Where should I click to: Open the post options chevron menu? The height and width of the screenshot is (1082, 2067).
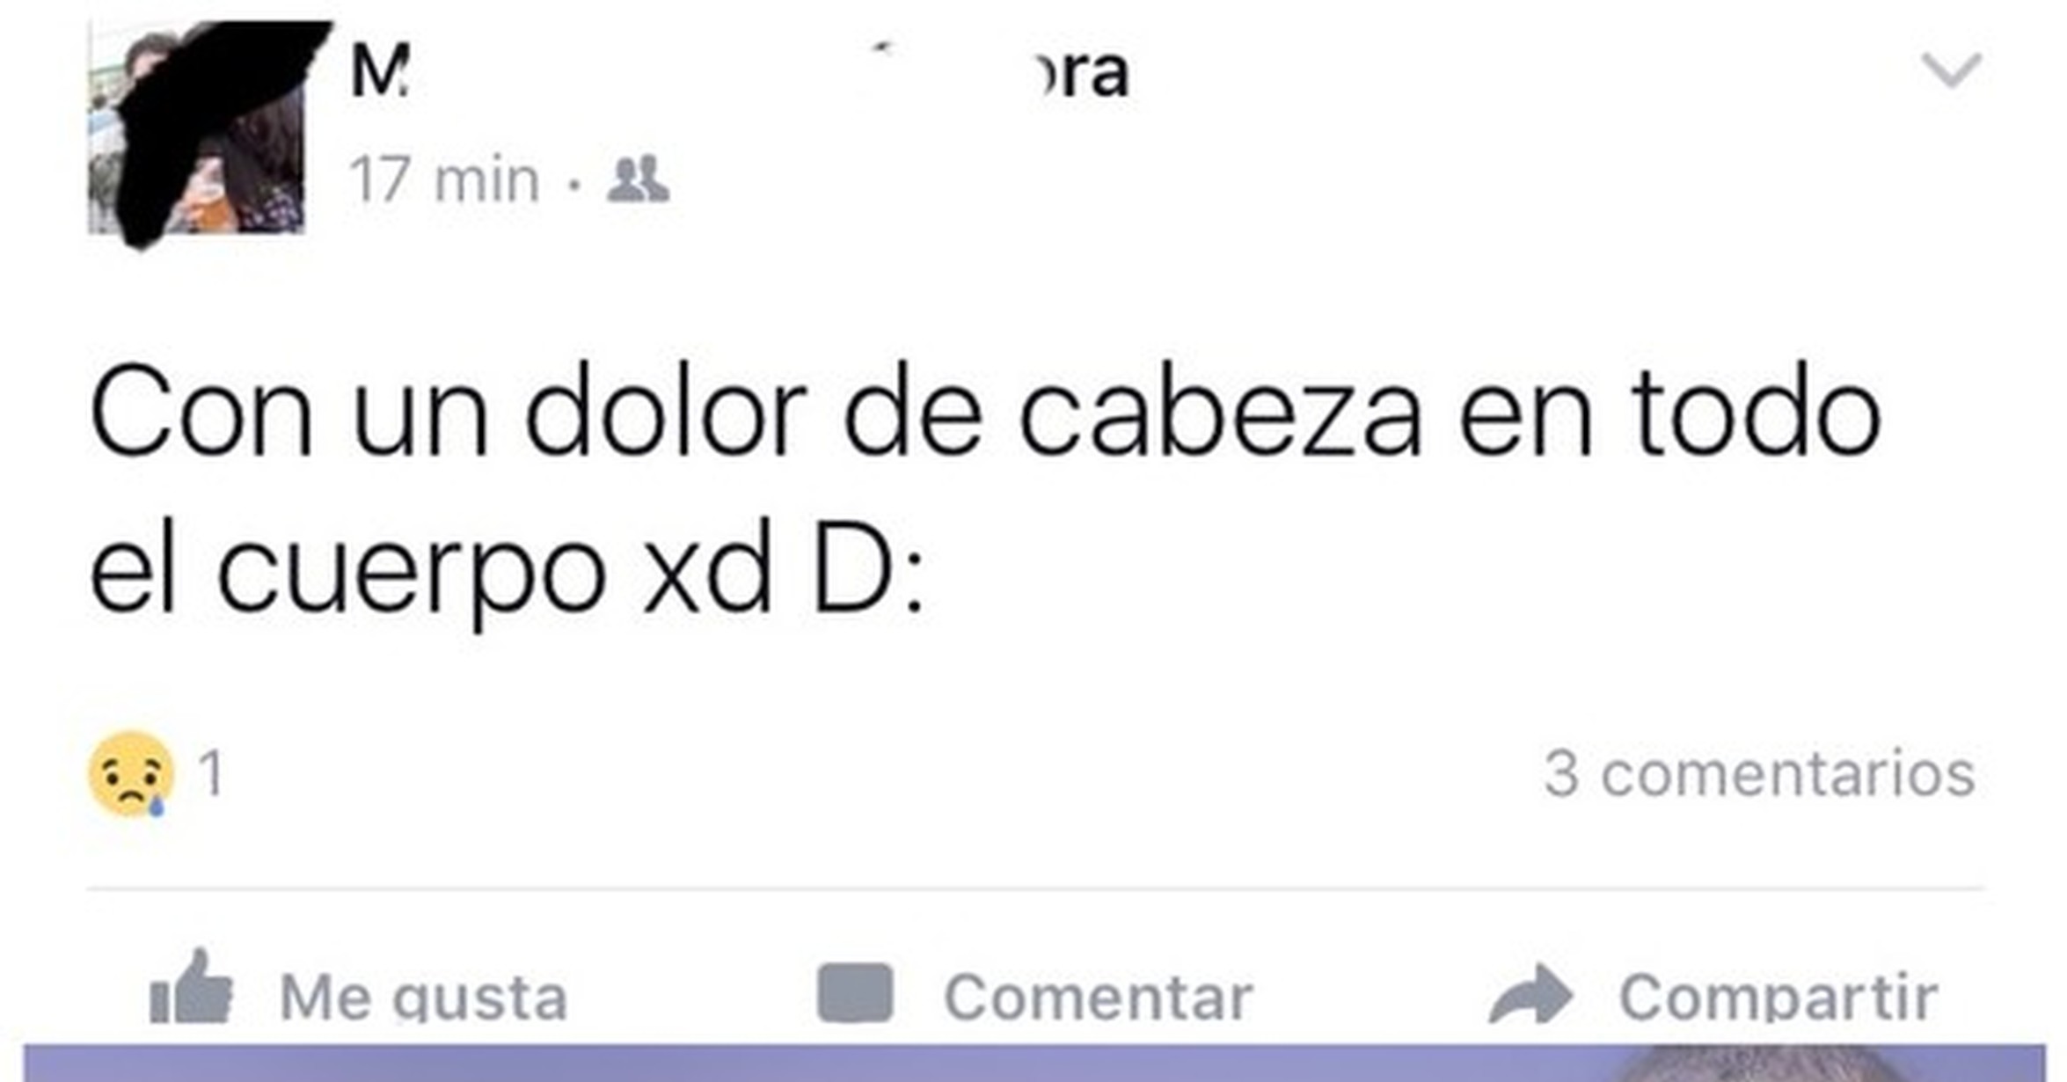coord(1952,70)
